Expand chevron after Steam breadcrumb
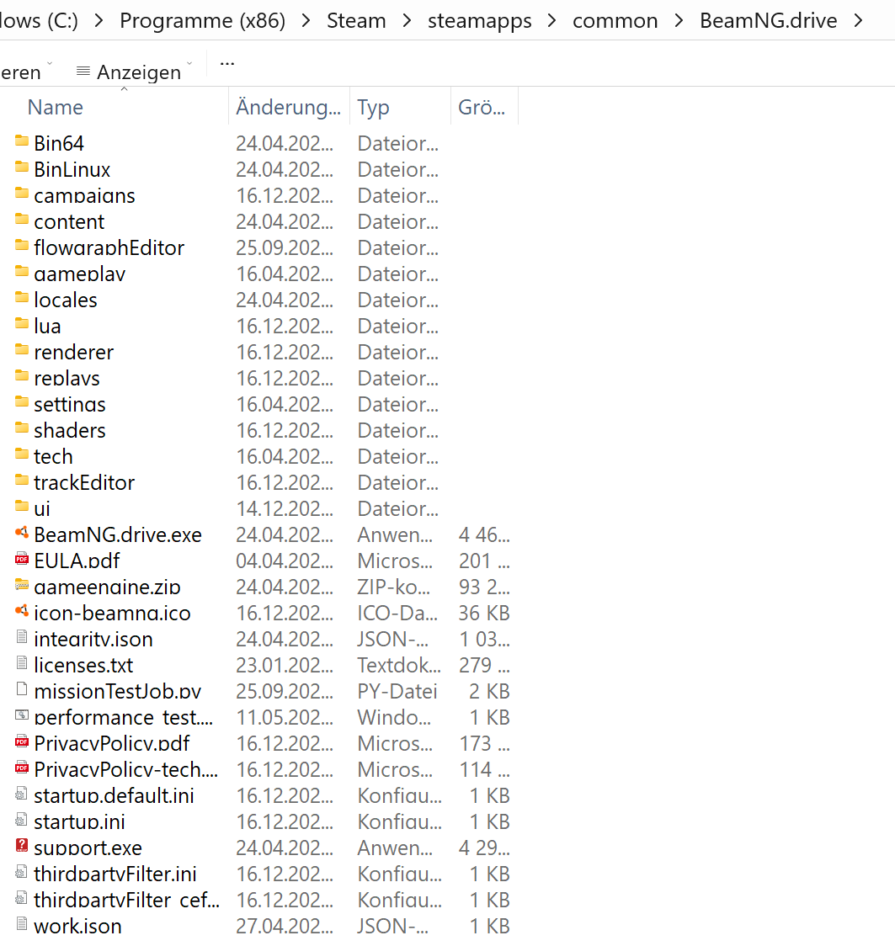This screenshot has height=946, width=895. click(x=407, y=20)
